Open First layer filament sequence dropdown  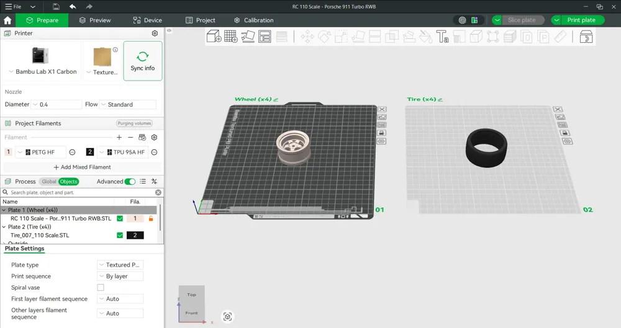point(120,299)
